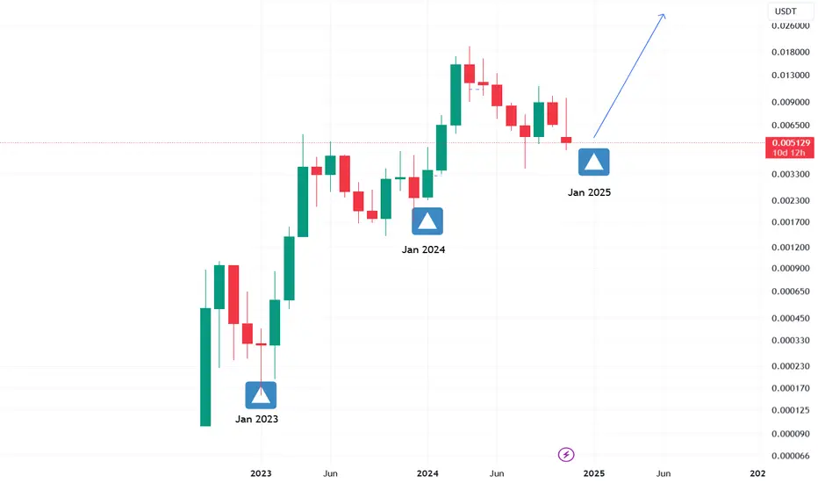
Task: Click the Jan 2024 text label
Action: (423, 249)
